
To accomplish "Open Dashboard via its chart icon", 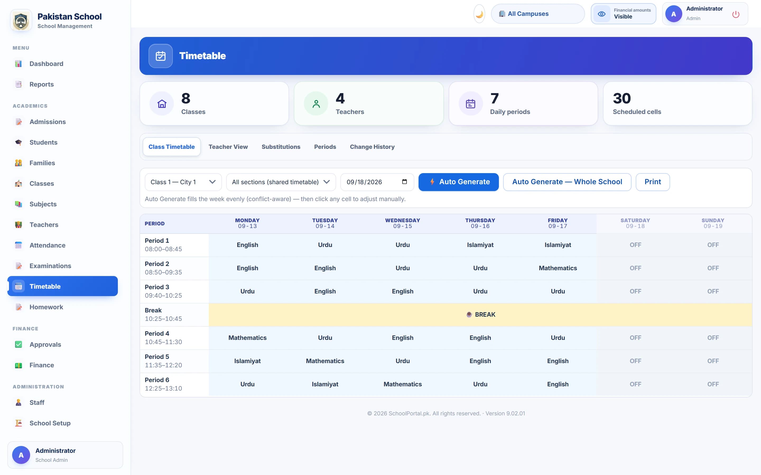I will 18,64.
